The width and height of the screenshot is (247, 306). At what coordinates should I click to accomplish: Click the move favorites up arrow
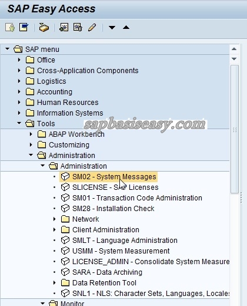126,27
